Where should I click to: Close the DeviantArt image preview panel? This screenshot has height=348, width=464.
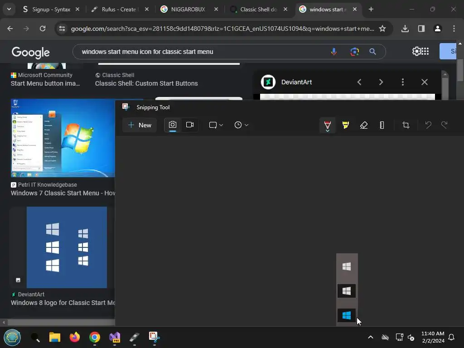(x=424, y=82)
